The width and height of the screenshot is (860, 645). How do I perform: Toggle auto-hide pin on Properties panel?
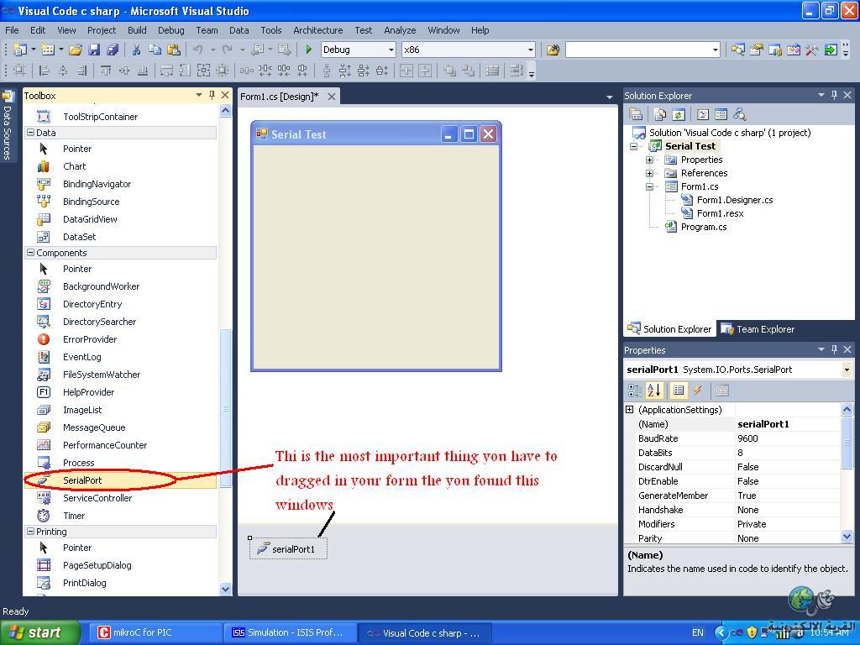click(834, 349)
